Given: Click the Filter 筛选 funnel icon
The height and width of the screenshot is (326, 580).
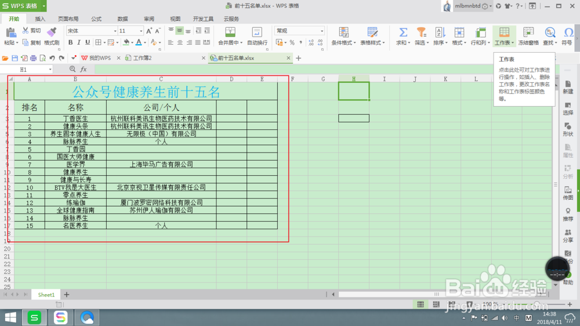Looking at the screenshot, I should [421, 32].
